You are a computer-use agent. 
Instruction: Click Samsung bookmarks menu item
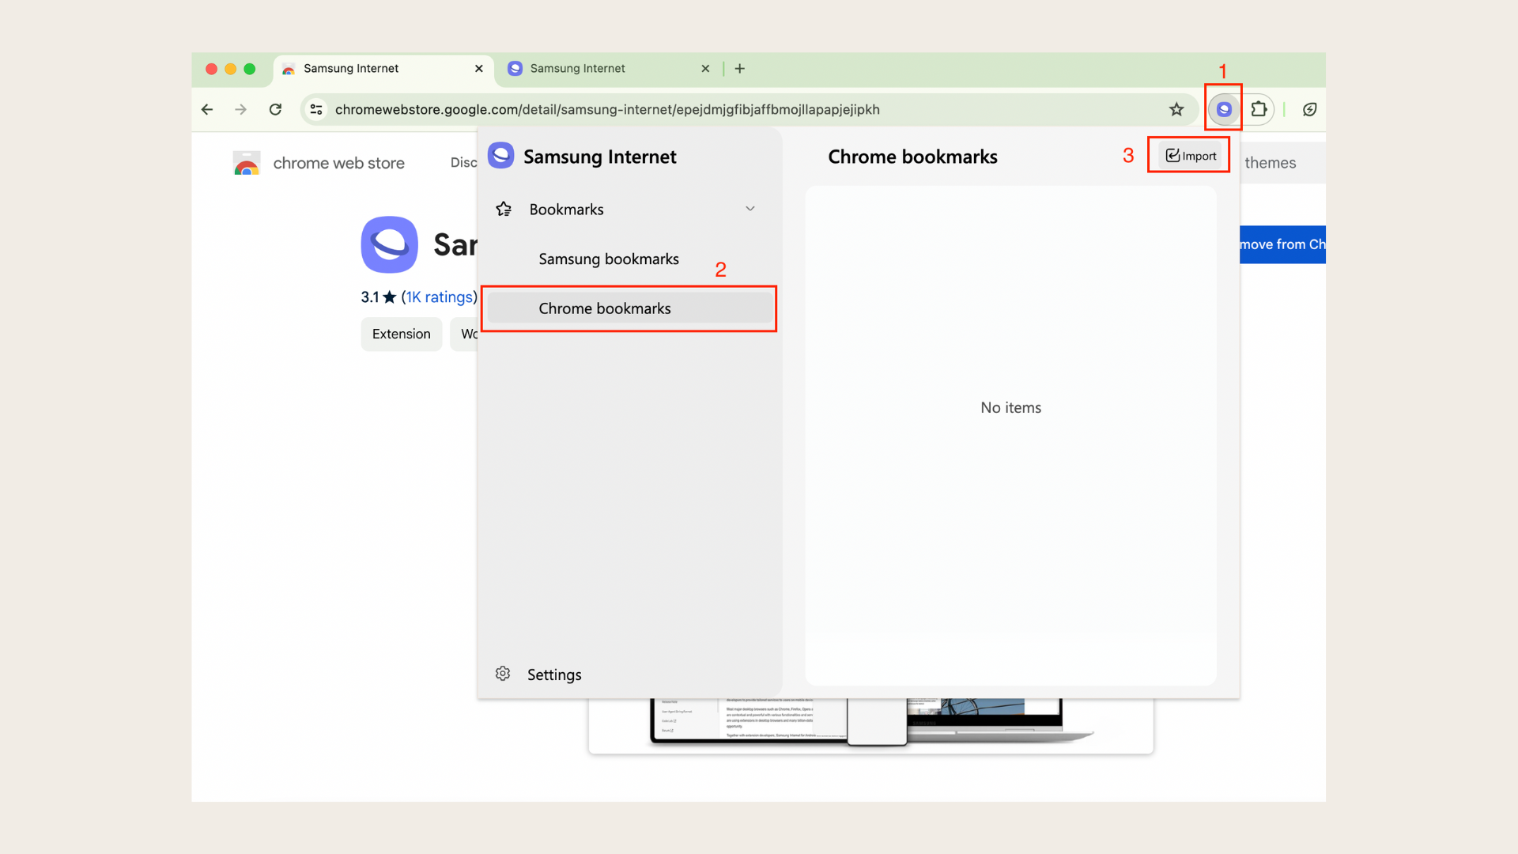[609, 259]
